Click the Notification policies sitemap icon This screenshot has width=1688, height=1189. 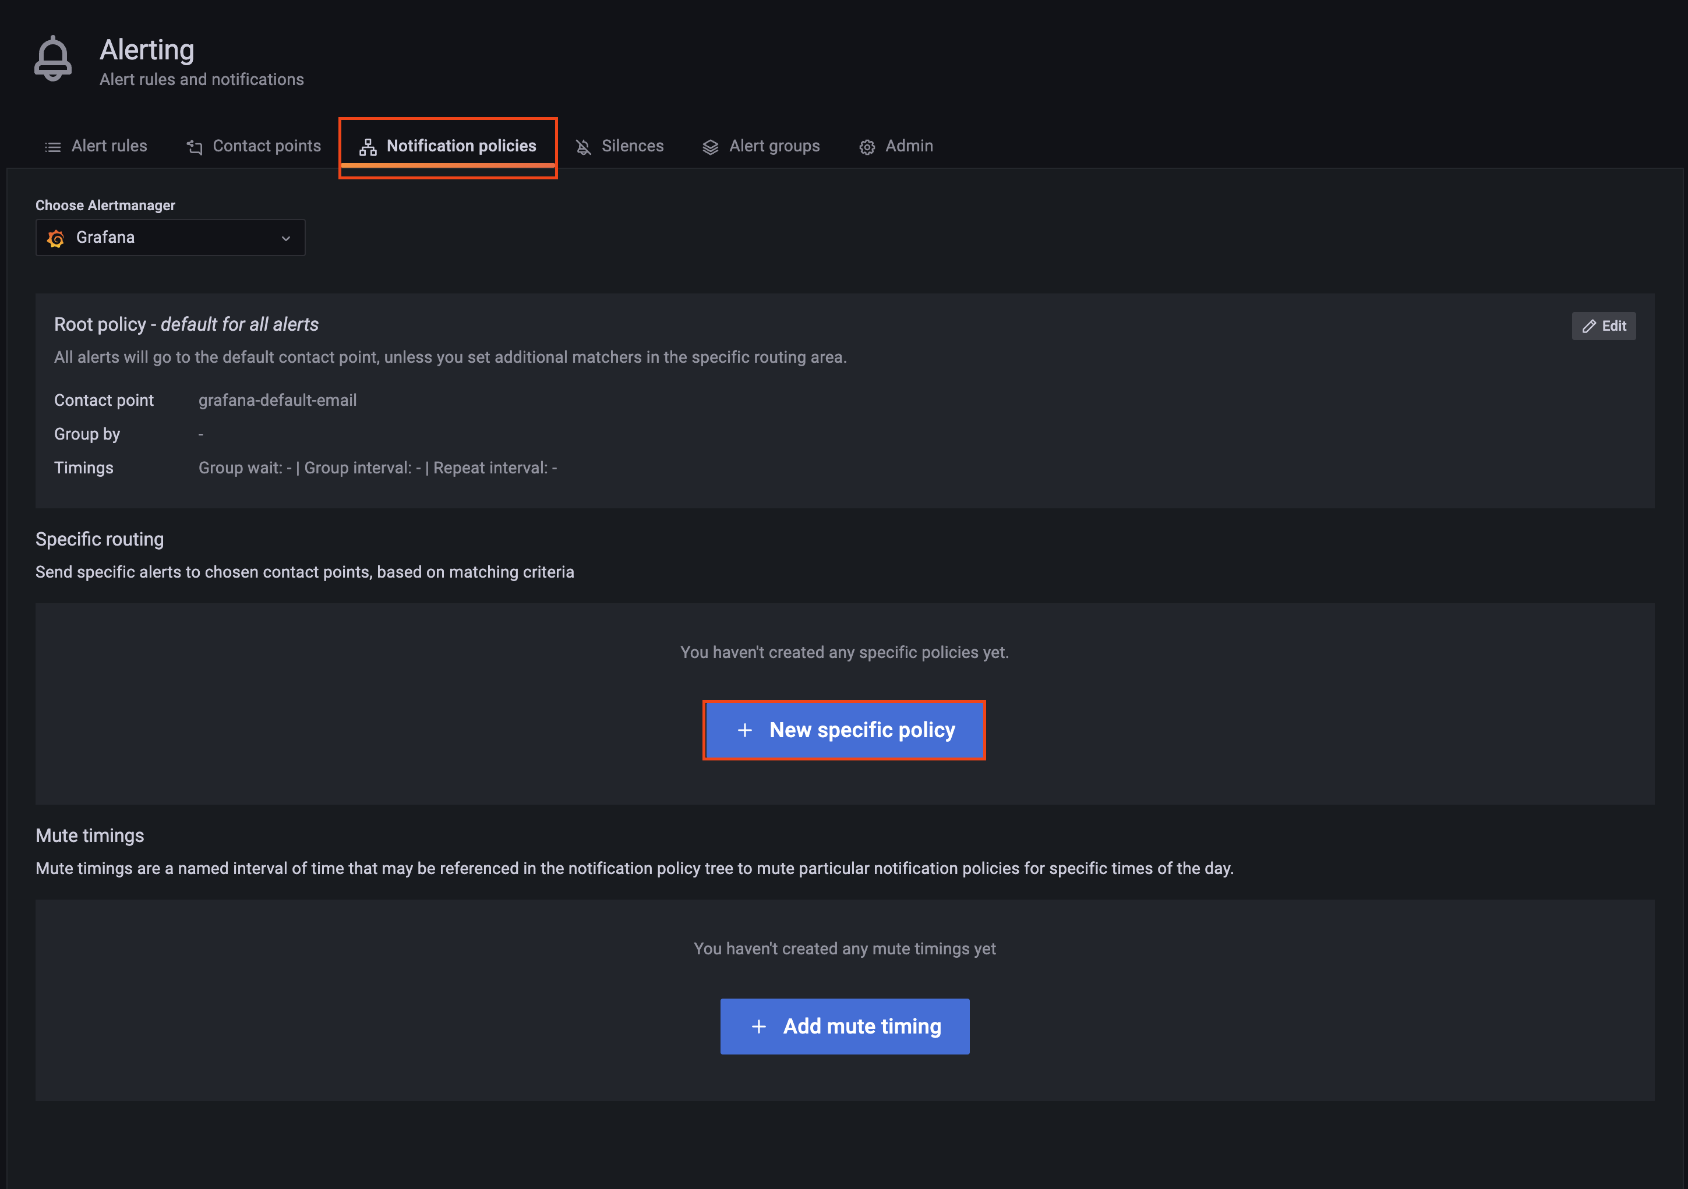coord(368,147)
